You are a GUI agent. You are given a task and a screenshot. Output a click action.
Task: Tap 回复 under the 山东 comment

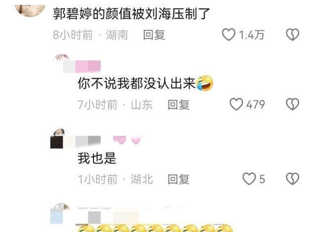coord(179,105)
